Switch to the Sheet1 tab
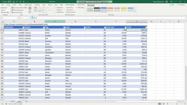The image size is (187, 105). 13,101
